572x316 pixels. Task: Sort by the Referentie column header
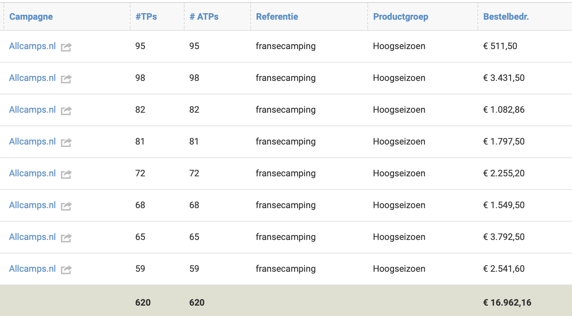[x=277, y=17]
